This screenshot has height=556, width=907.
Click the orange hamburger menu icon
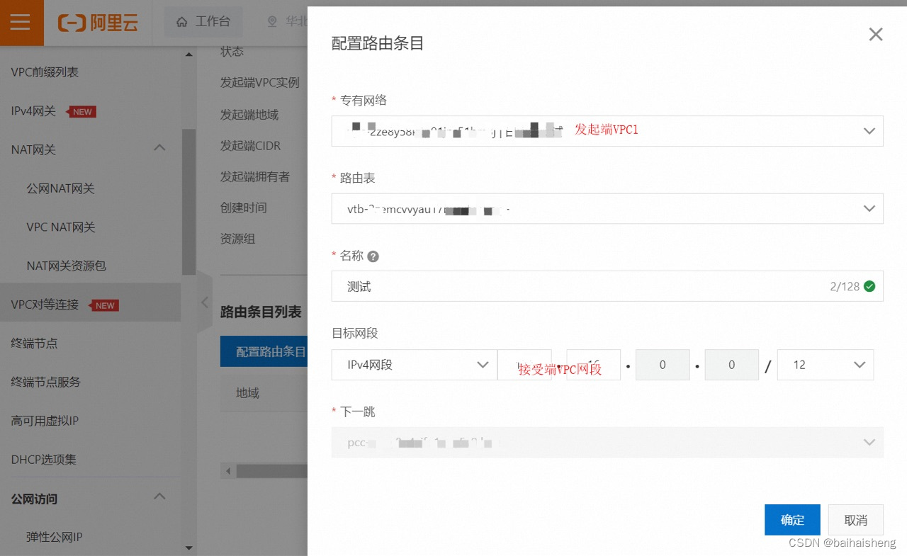pyautogui.click(x=21, y=22)
